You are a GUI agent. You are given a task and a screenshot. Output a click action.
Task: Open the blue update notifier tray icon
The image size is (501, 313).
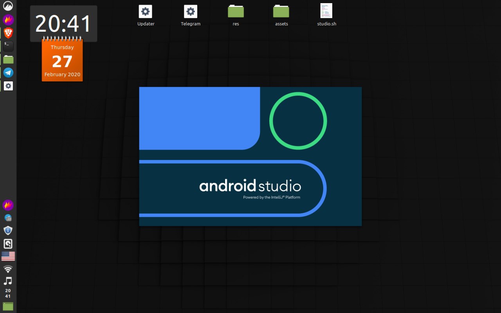click(x=8, y=218)
